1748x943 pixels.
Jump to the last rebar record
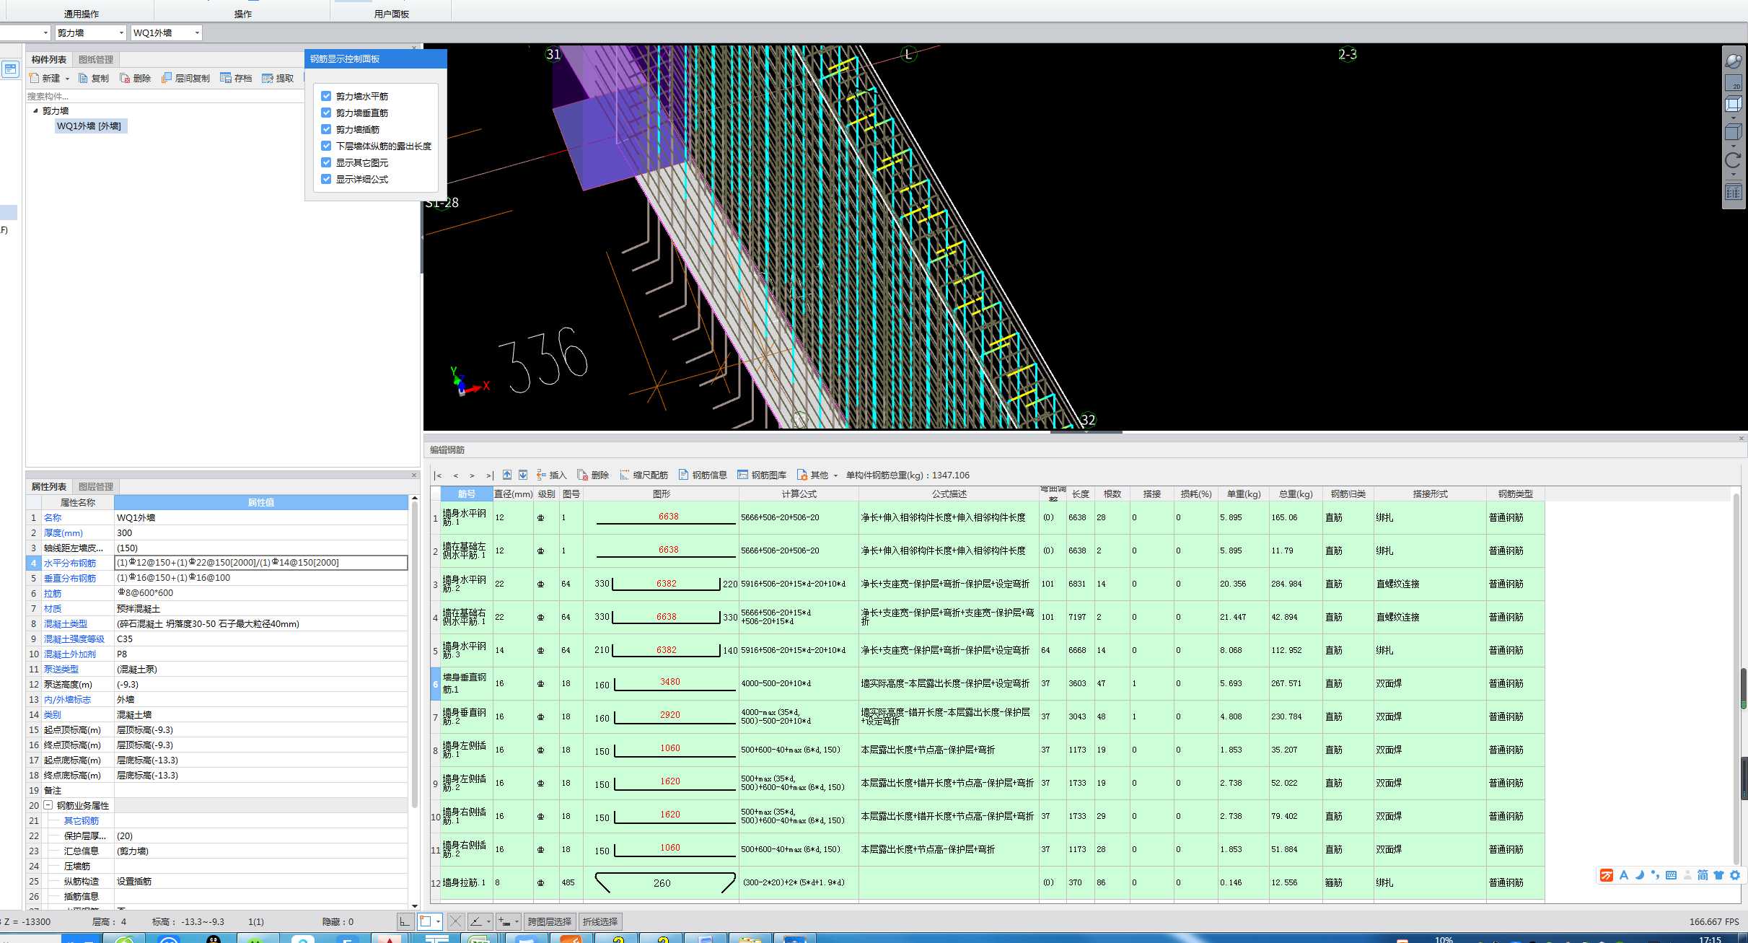(489, 475)
